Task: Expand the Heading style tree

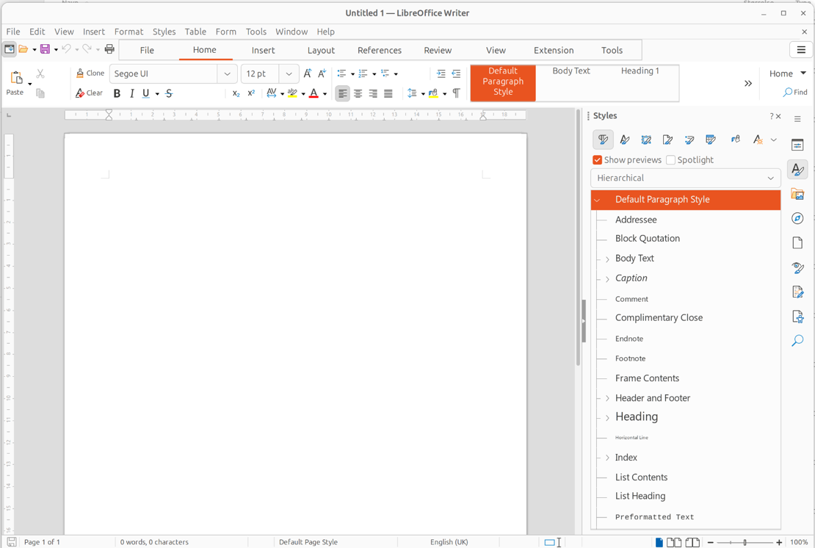Action: 607,418
